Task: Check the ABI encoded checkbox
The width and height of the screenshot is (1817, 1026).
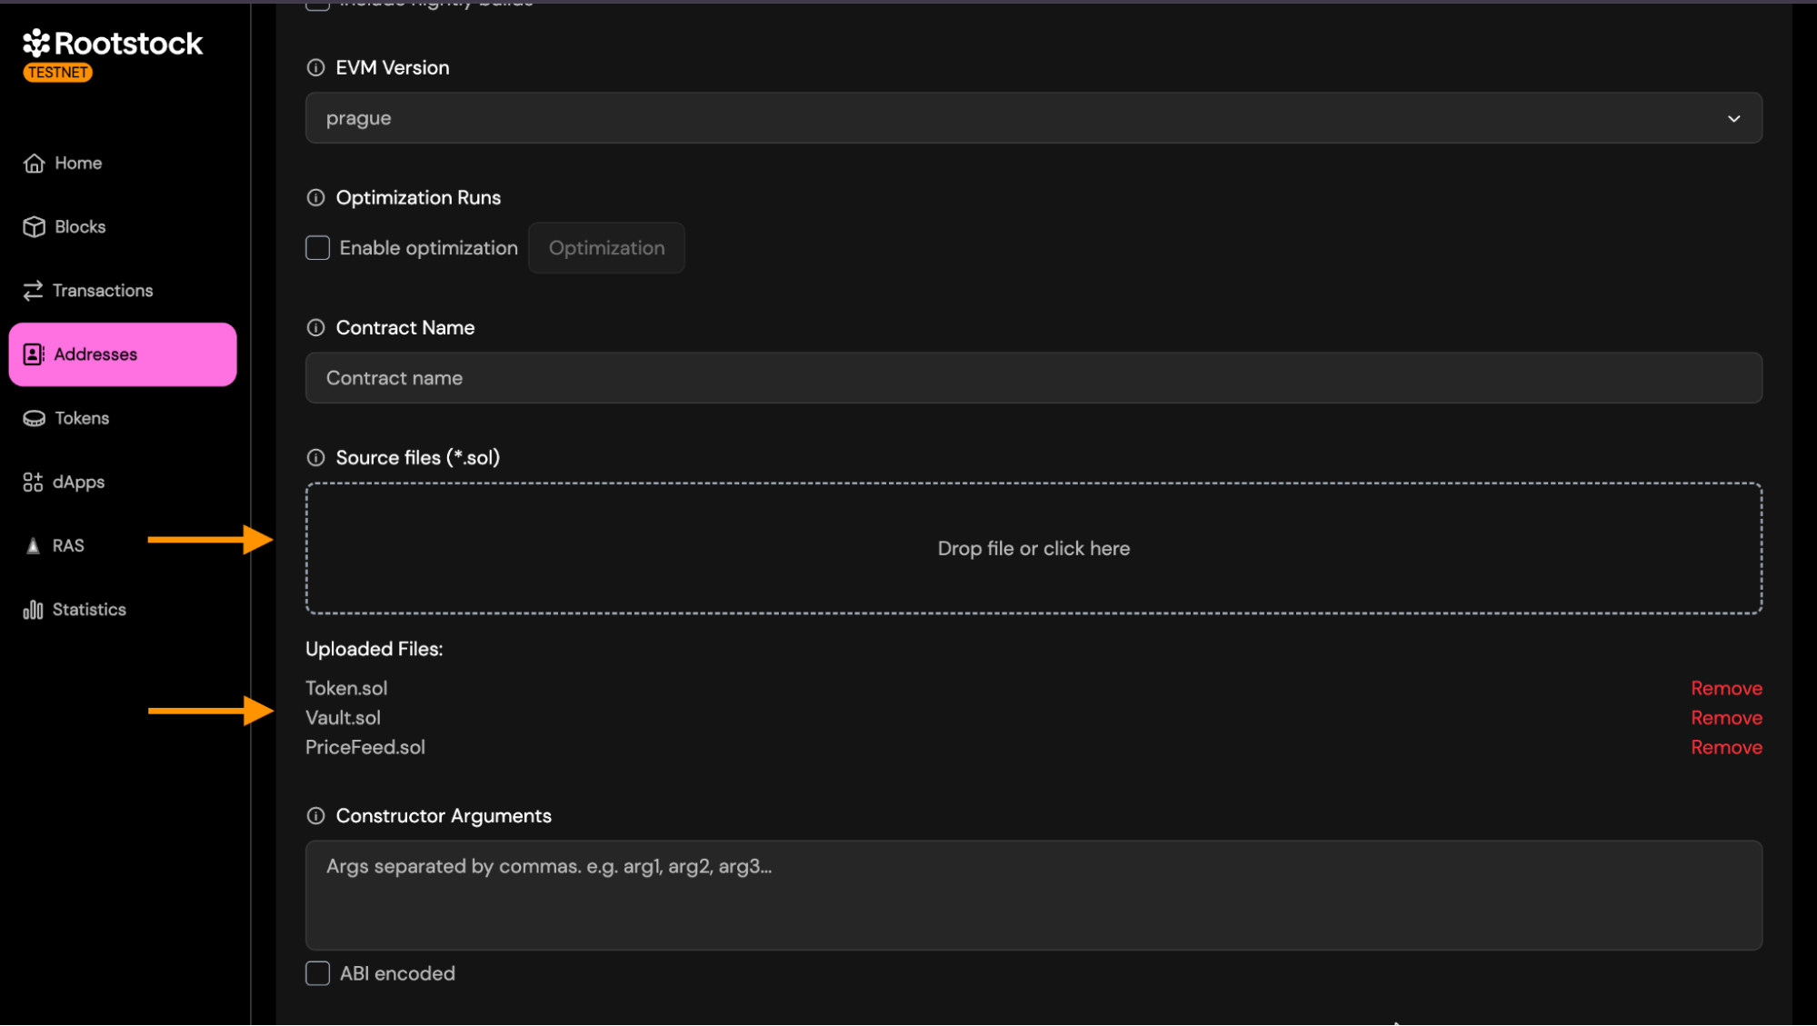Action: (x=317, y=973)
